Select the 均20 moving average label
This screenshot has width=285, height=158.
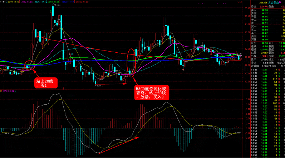[26, 2]
